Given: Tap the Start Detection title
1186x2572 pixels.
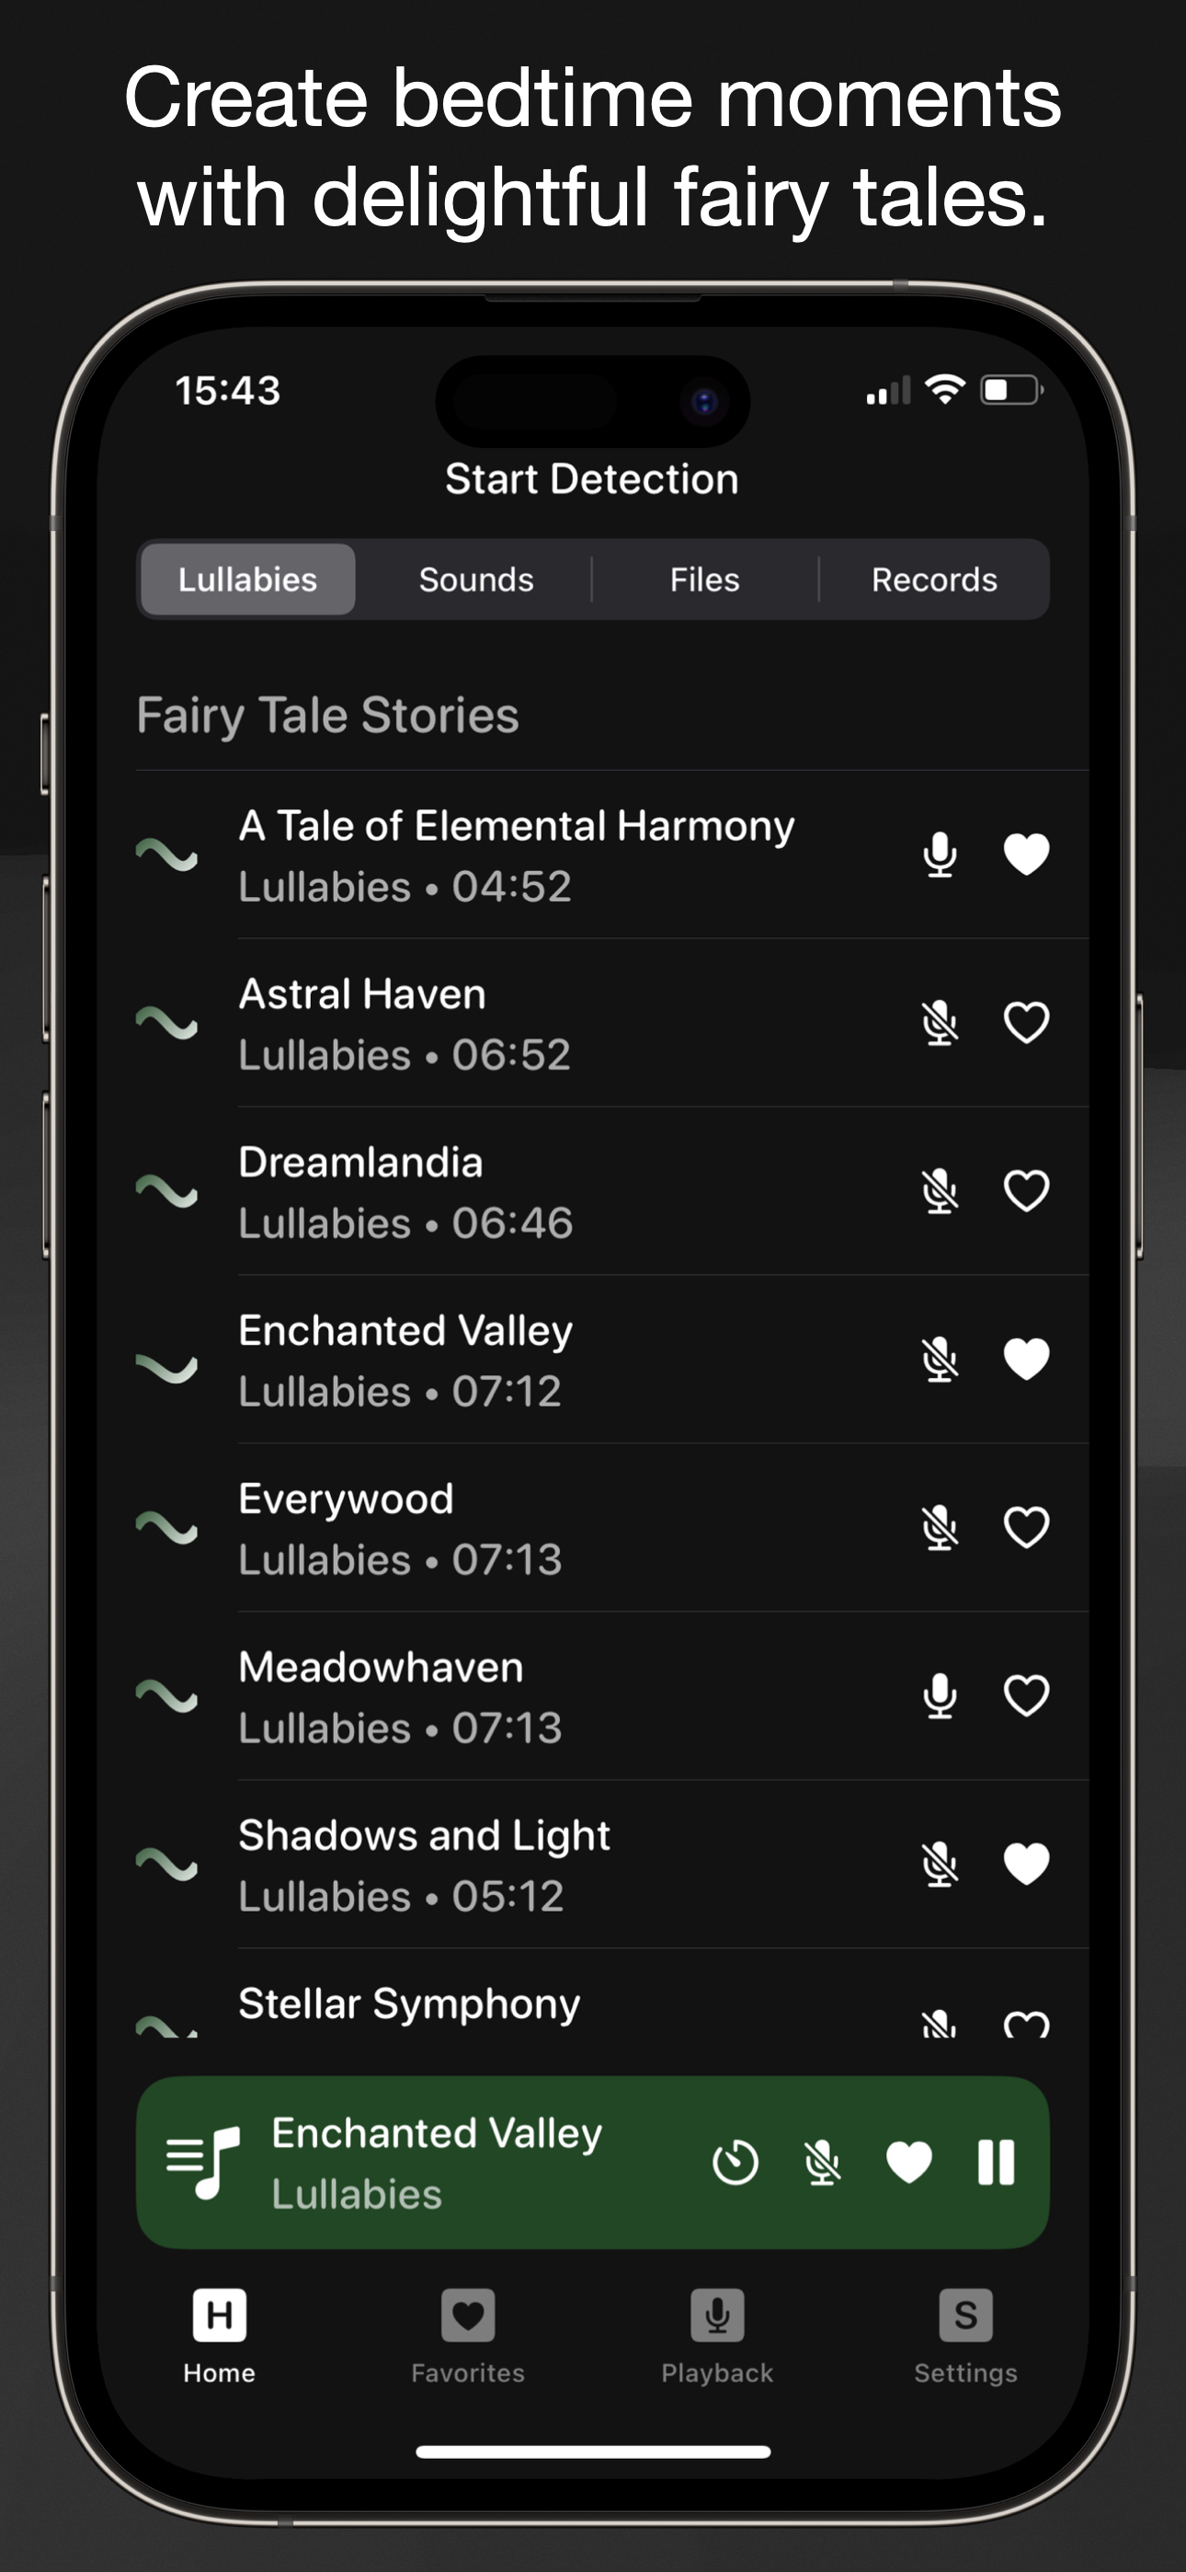Looking at the screenshot, I should [x=592, y=479].
